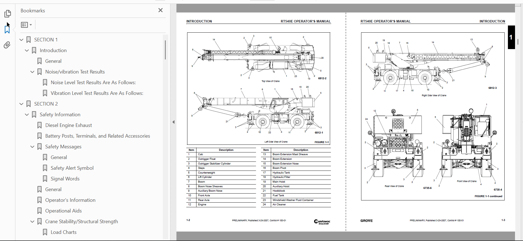Open the Attachments paperclip panel
The image size is (523, 241).
tap(7, 45)
